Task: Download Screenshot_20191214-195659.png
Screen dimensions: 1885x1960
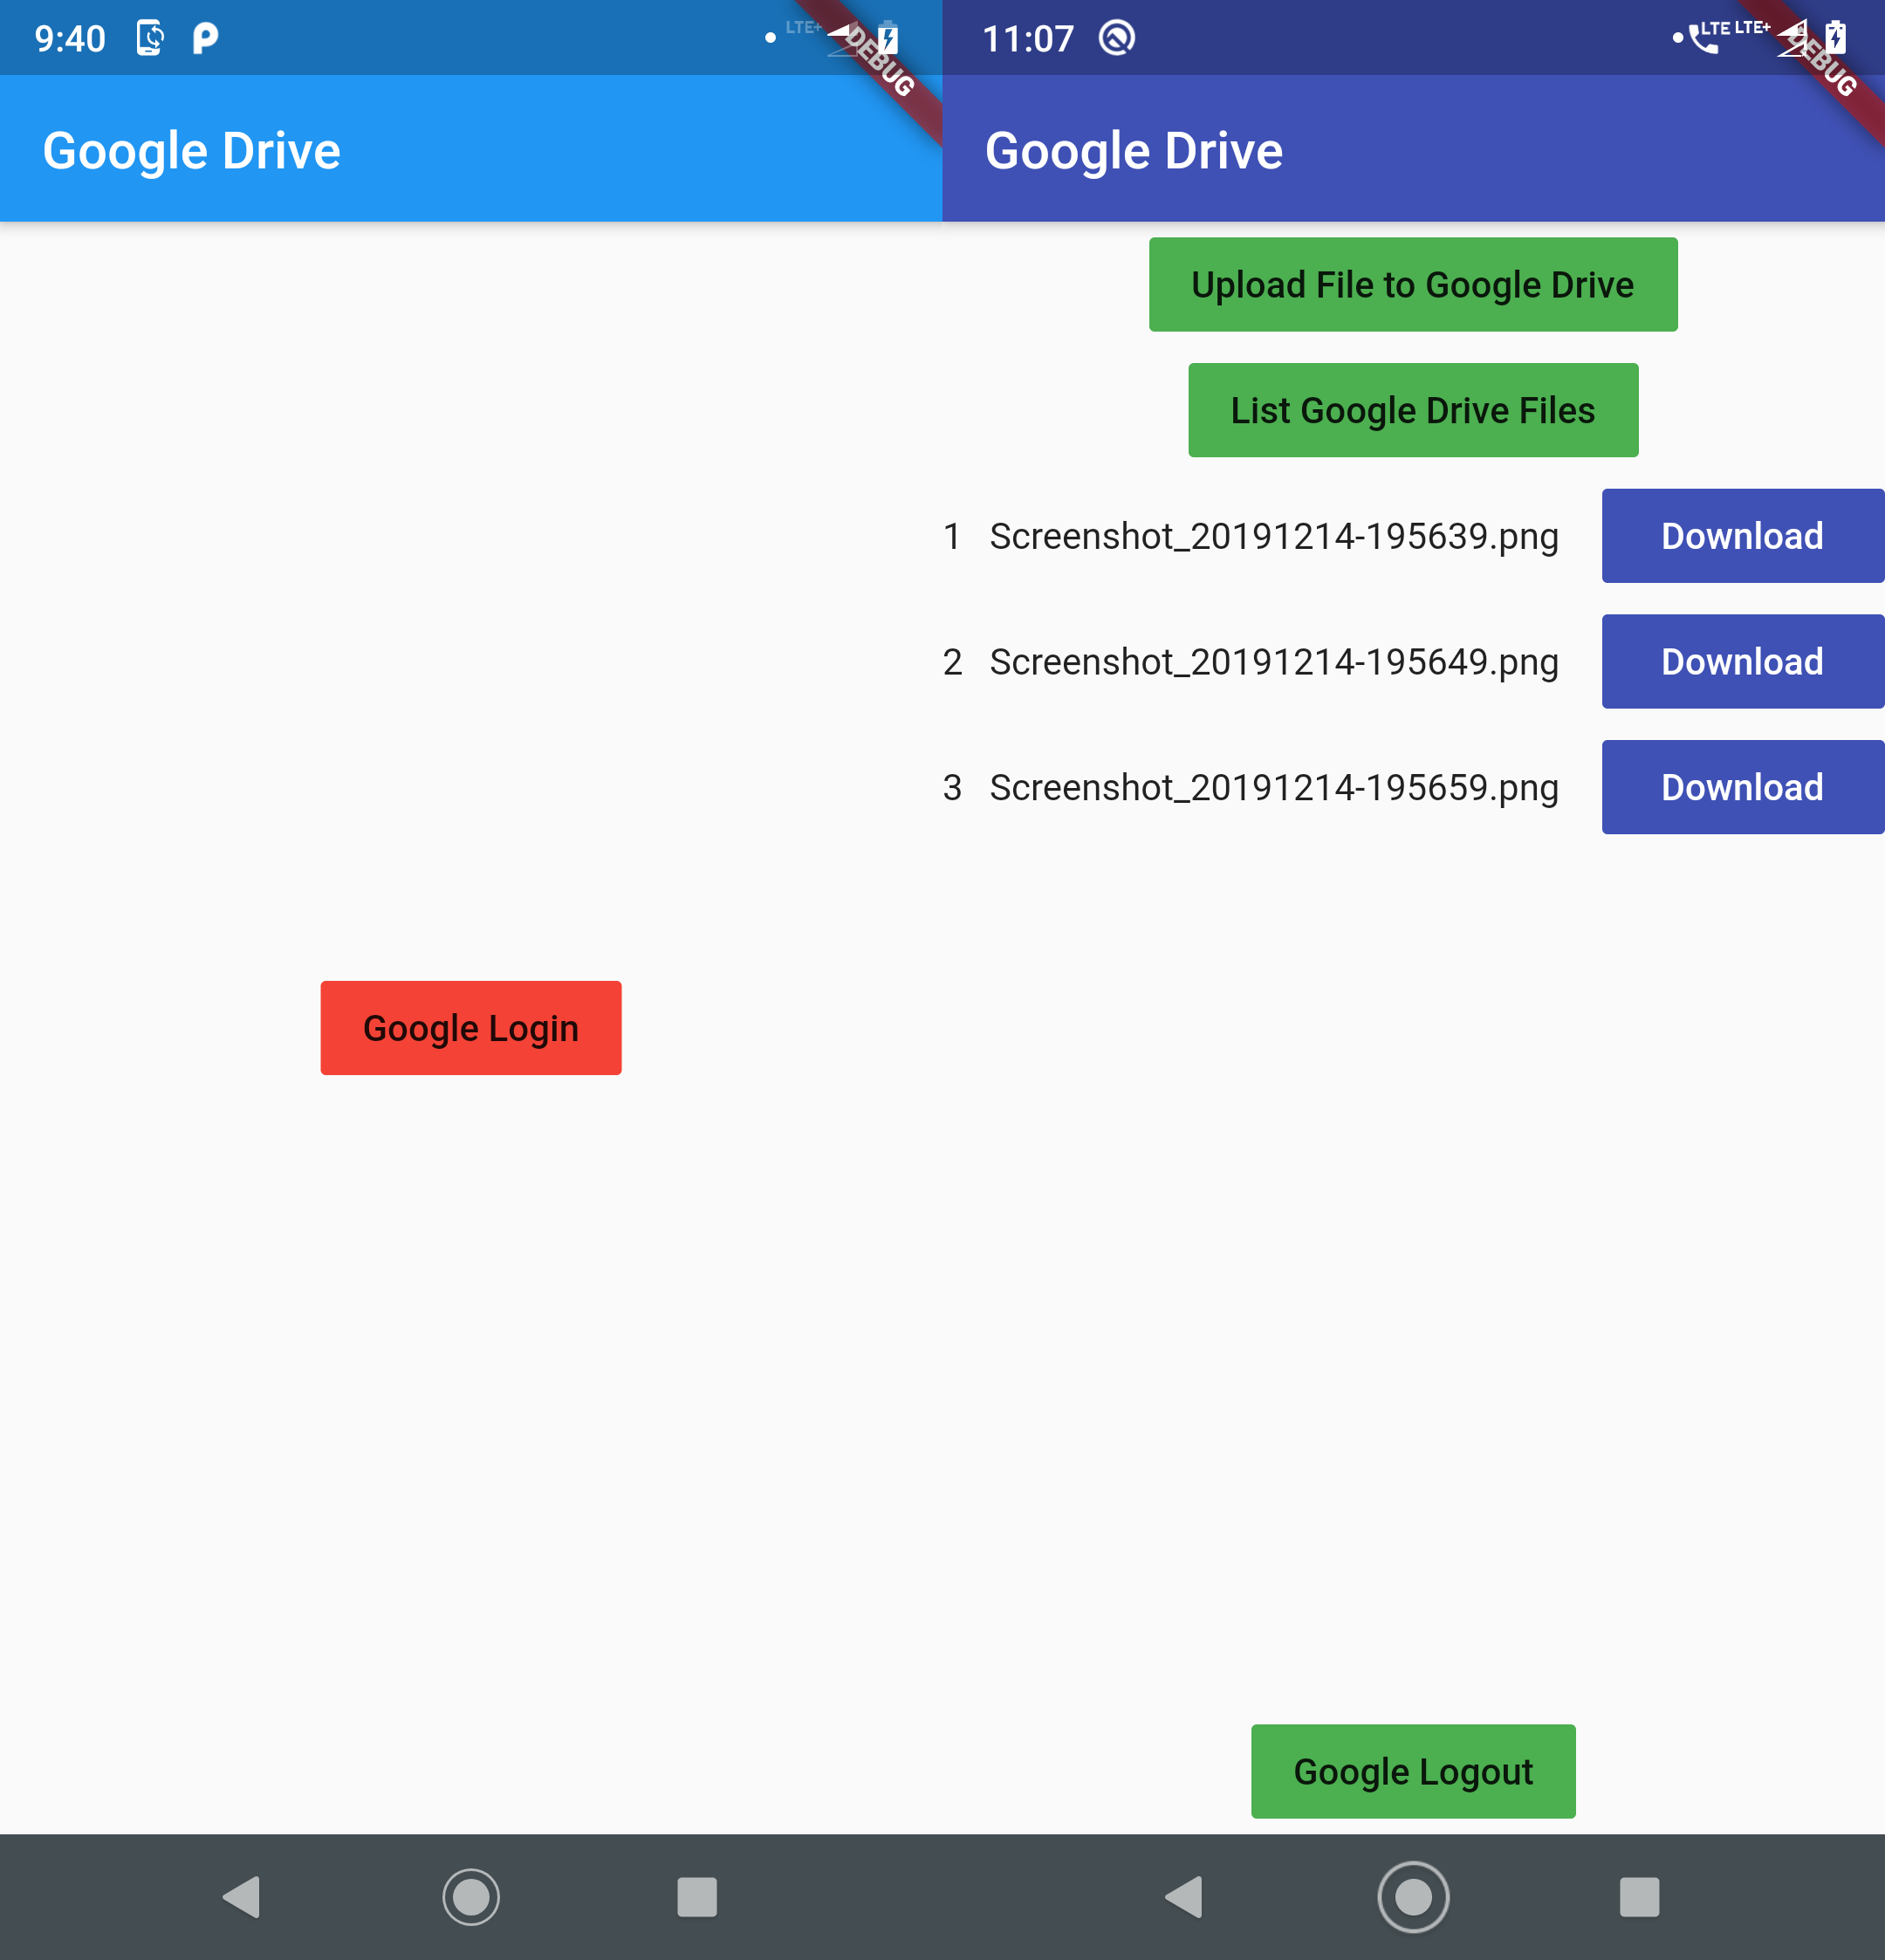Action: coord(1741,788)
